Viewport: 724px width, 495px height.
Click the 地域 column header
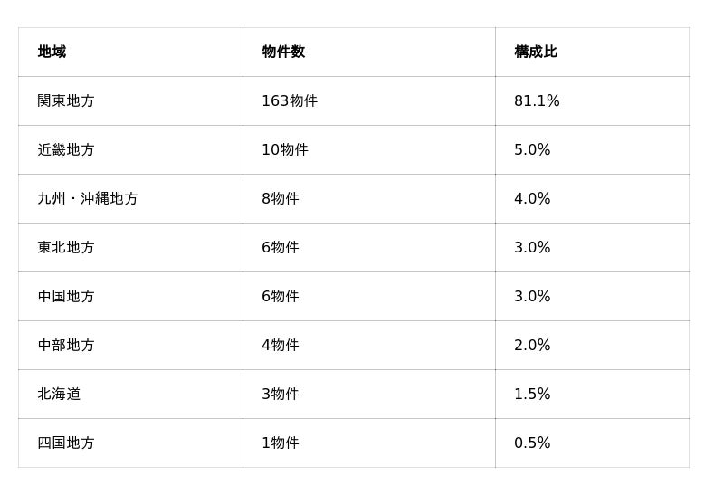point(52,52)
